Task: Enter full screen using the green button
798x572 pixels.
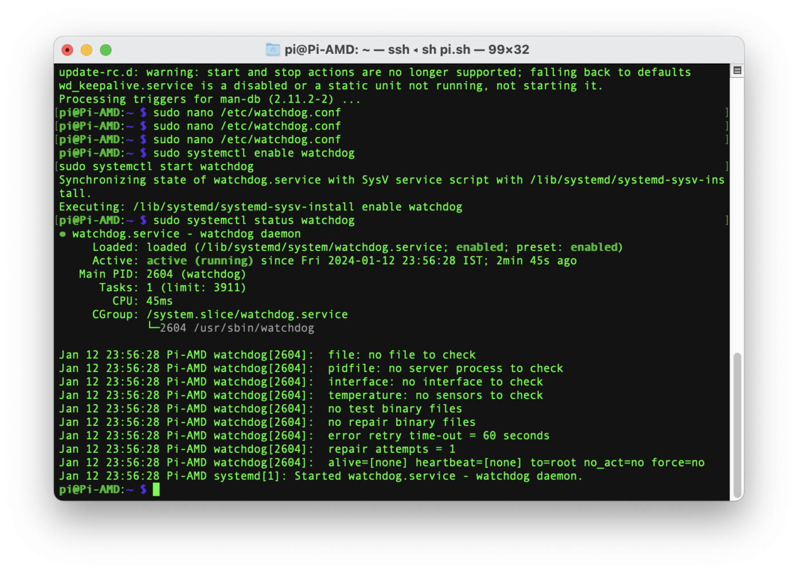Action: (105, 50)
